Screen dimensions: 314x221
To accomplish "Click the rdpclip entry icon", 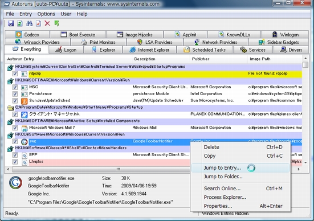I will point(25,74).
